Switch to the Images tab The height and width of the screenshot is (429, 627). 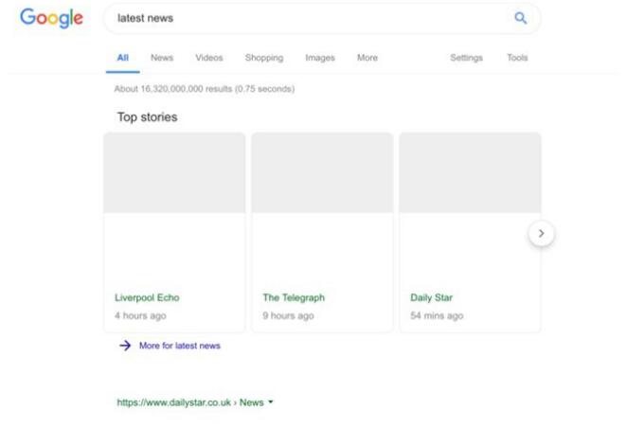tap(319, 58)
